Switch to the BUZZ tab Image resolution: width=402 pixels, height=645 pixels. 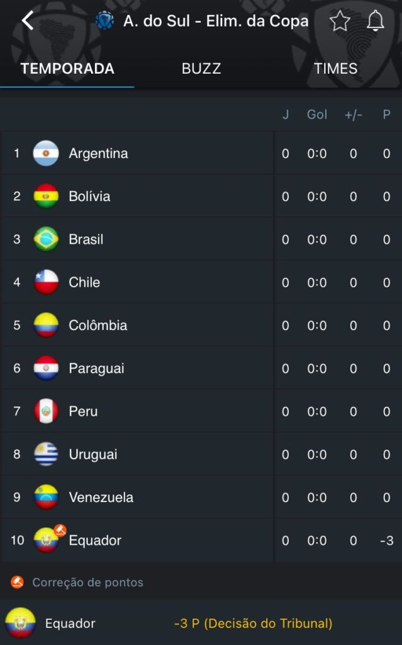[x=201, y=69]
